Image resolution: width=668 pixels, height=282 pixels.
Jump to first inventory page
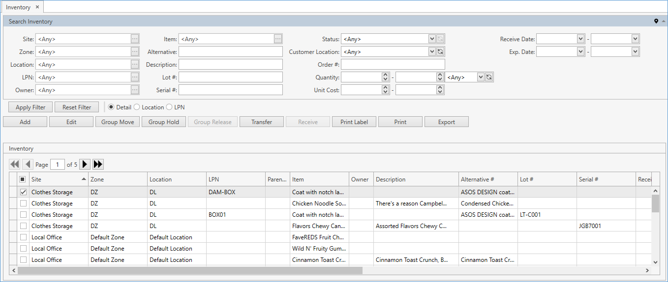tap(14, 164)
